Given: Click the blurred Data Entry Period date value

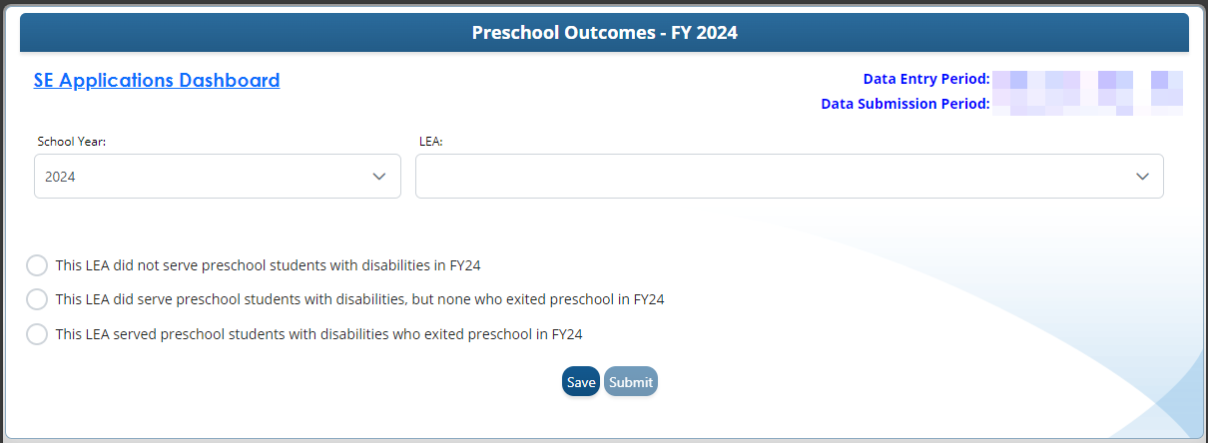Looking at the screenshot, I should pos(1086,79).
